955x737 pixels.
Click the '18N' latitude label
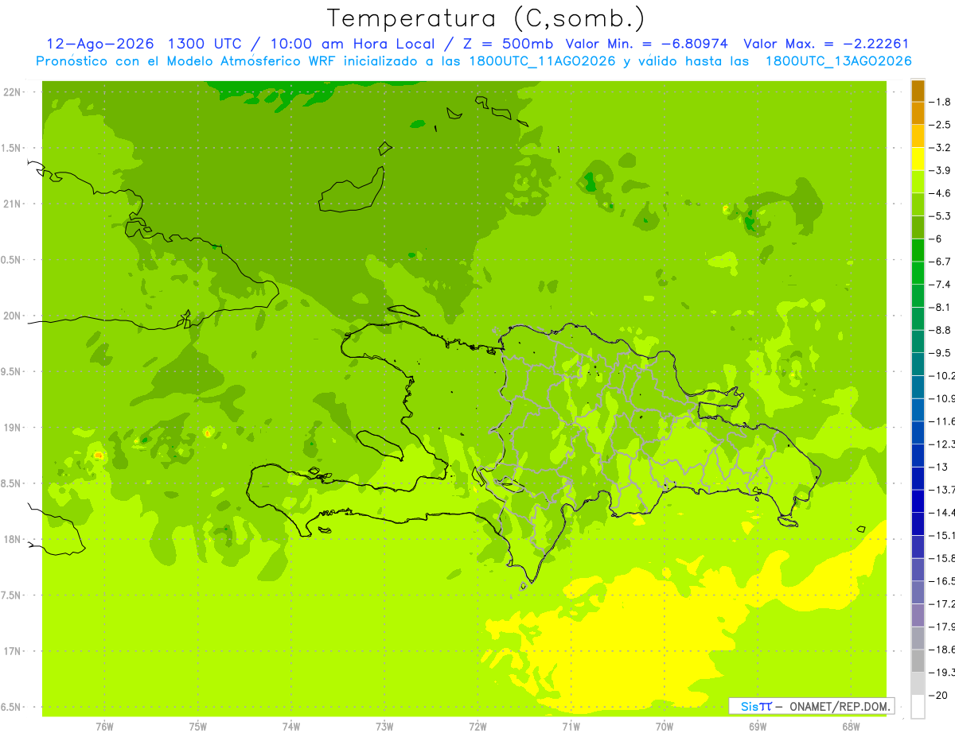(x=12, y=539)
